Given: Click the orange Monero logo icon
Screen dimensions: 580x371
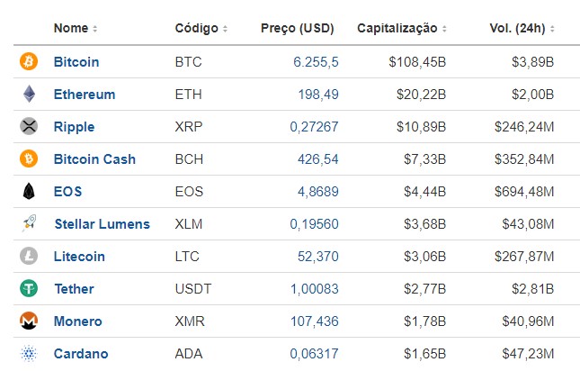Looking at the screenshot, I should click(x=29, y=321).
